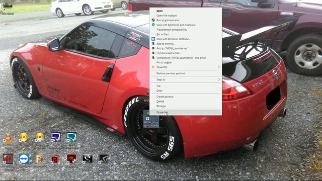Select the red M desktop shortcut icon
Image resolution: width=322 pixels, height=181 pixels.
8,159
